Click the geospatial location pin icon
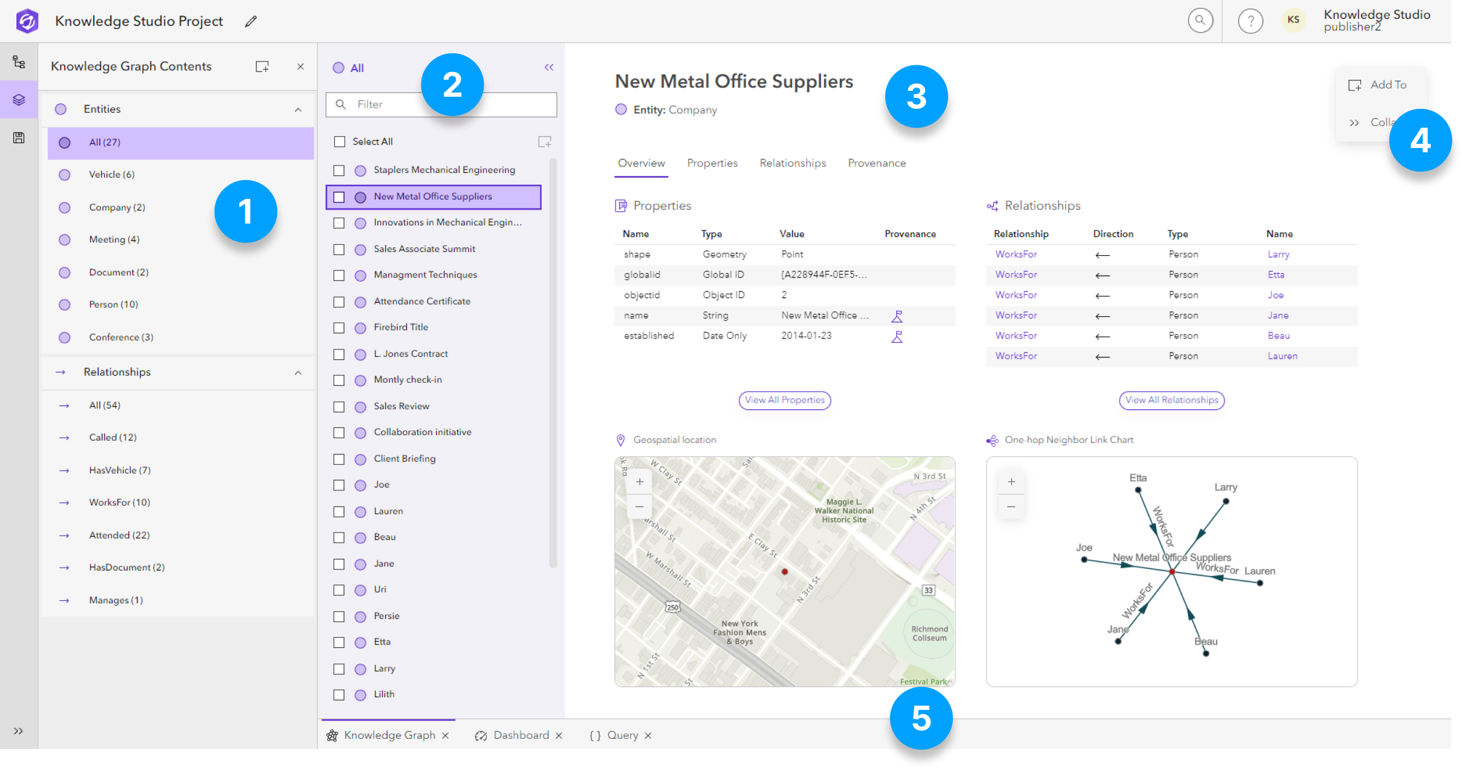 coord(620,439)
